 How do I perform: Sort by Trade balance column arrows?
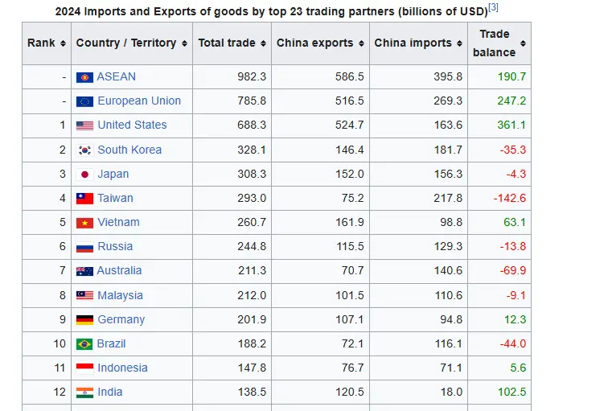click(523, 43)
